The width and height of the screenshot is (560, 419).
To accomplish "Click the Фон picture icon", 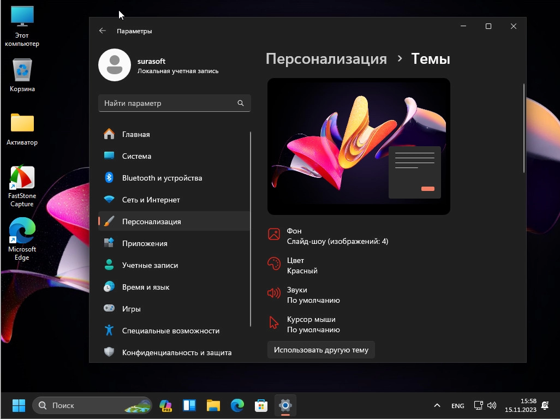I will pyautogui.click(x=274, y=234).
